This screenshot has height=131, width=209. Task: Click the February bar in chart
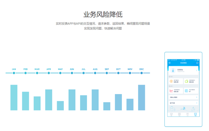click(25, 101)
